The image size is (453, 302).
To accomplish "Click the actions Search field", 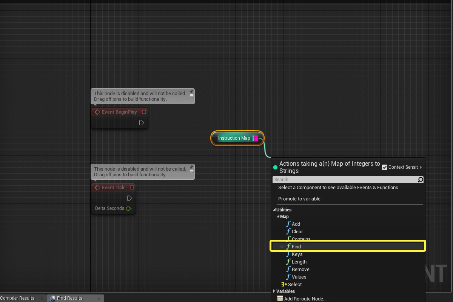I will [x=344, y=180].
